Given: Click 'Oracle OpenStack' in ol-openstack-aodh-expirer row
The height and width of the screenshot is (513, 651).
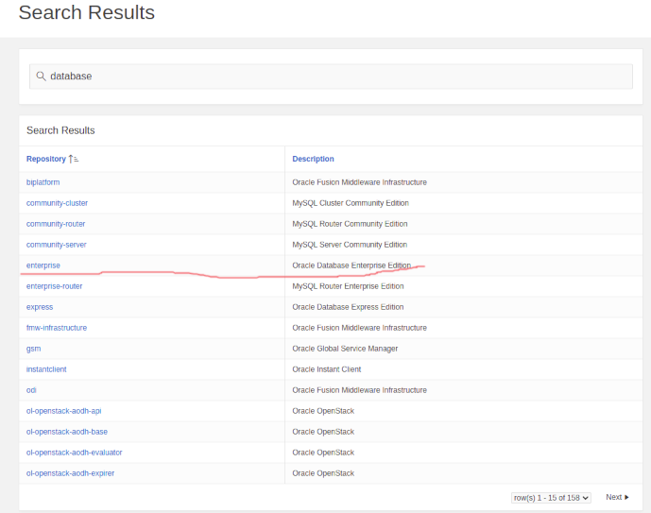Looking at the screenshot, I should pyautogui.click(x=323, y=473).
